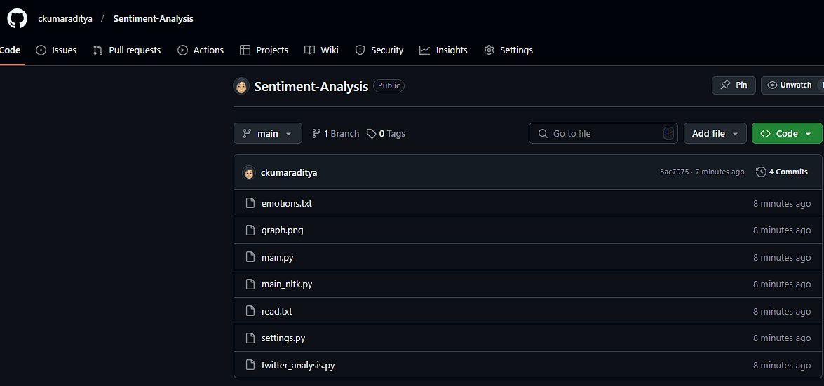The height and width of the screenshot is (386, 824).
Task: Click the commit history clock icon
Action: (x=761, y=172)
